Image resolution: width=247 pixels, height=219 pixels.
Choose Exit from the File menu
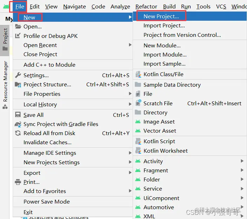coord(73,212)
